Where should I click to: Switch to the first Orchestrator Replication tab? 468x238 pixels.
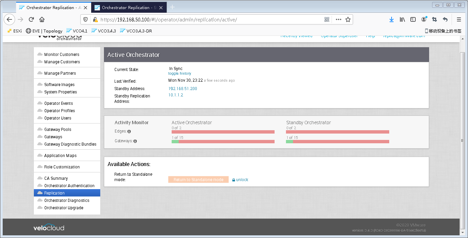click(53, 7)
